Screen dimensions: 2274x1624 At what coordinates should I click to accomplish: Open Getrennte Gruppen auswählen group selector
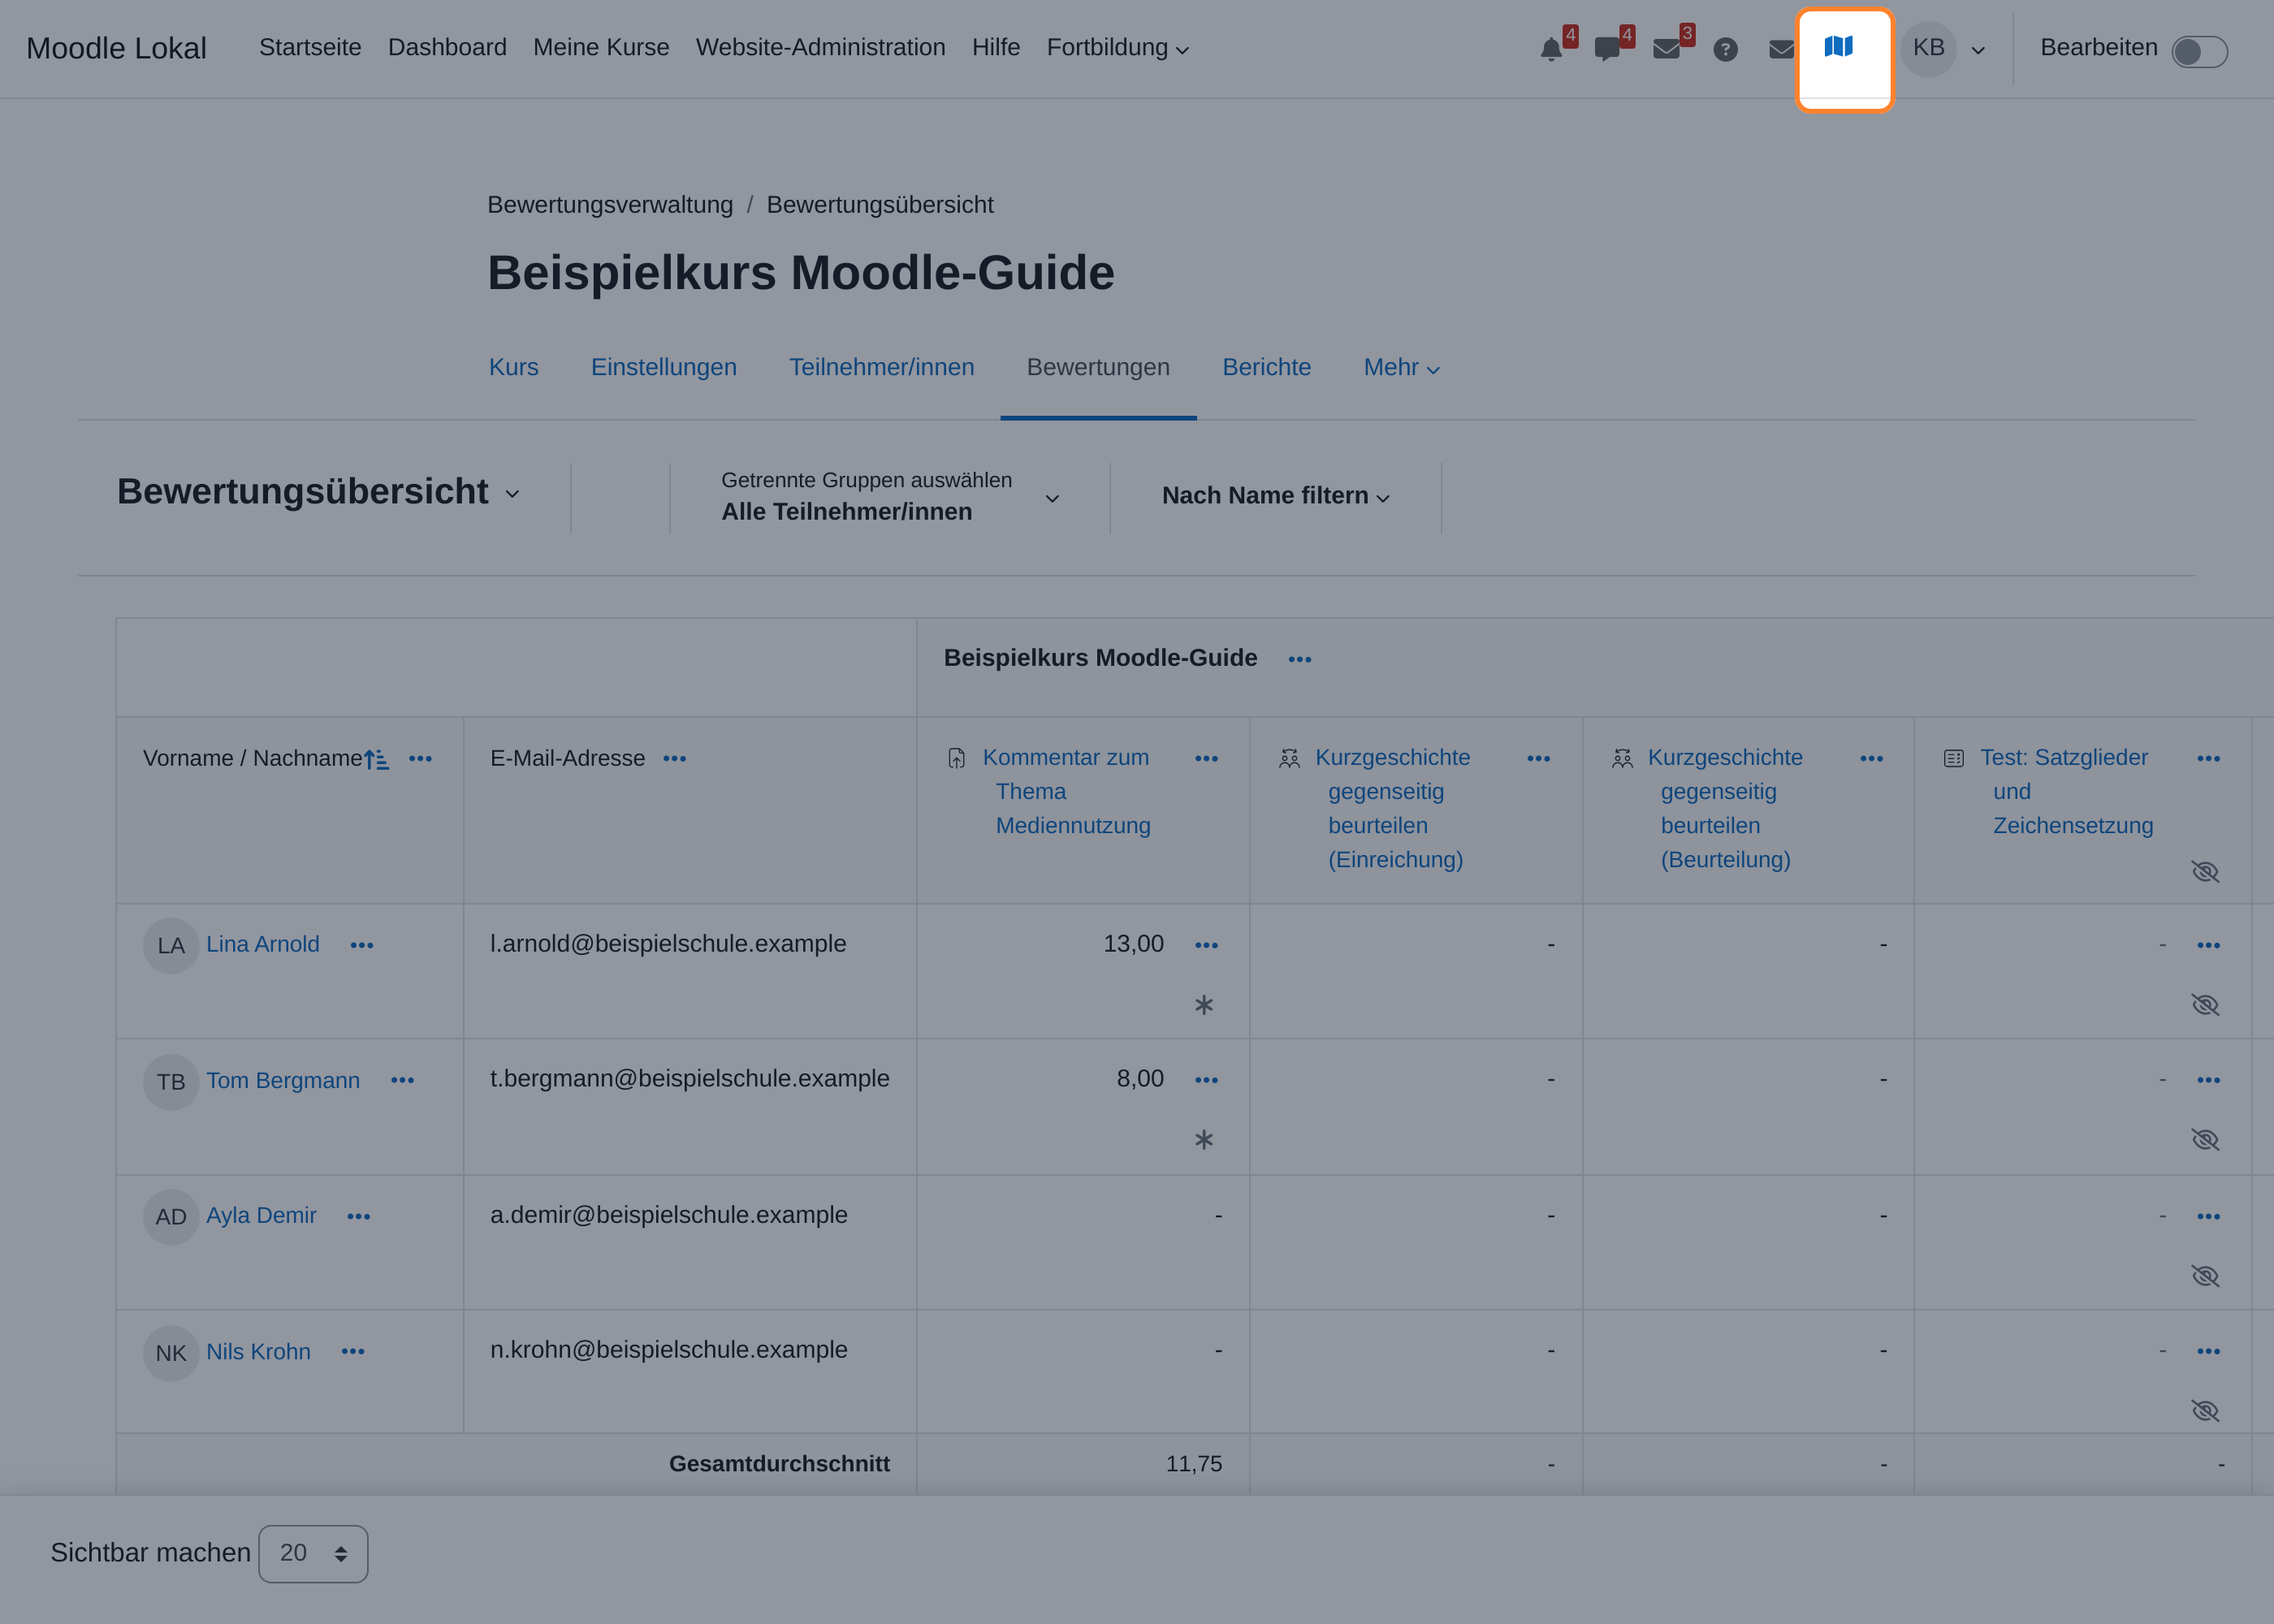point(890,497)
